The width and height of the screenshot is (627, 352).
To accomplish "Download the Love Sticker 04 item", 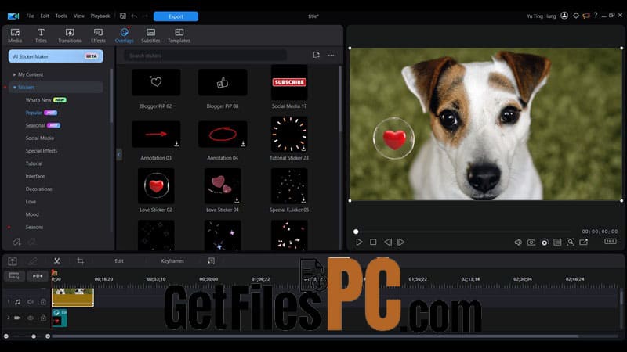I will click(237, 199).
